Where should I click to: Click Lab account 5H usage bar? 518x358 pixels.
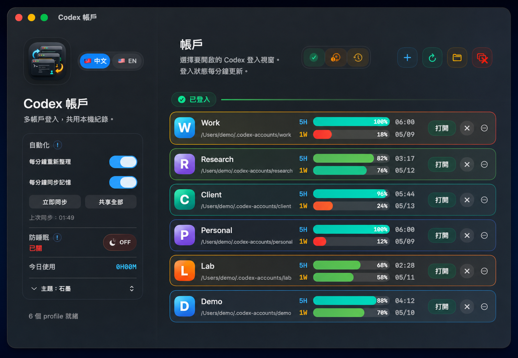pos(351,265)
